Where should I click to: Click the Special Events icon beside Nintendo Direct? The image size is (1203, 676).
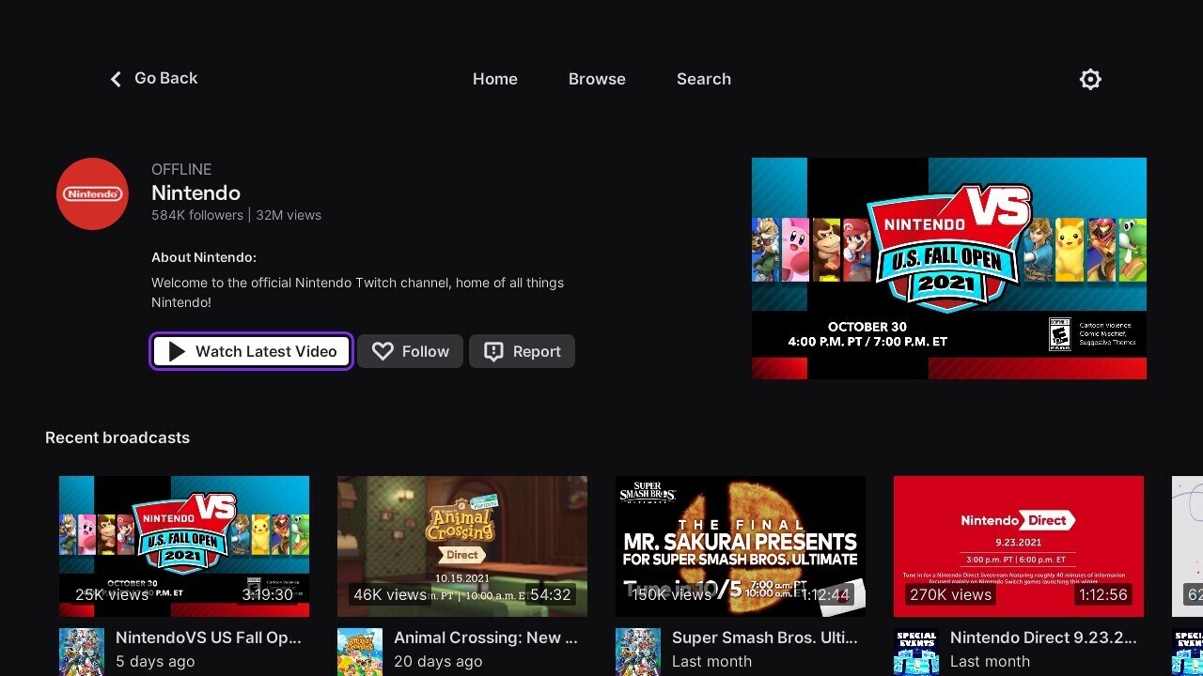(915, 650)
